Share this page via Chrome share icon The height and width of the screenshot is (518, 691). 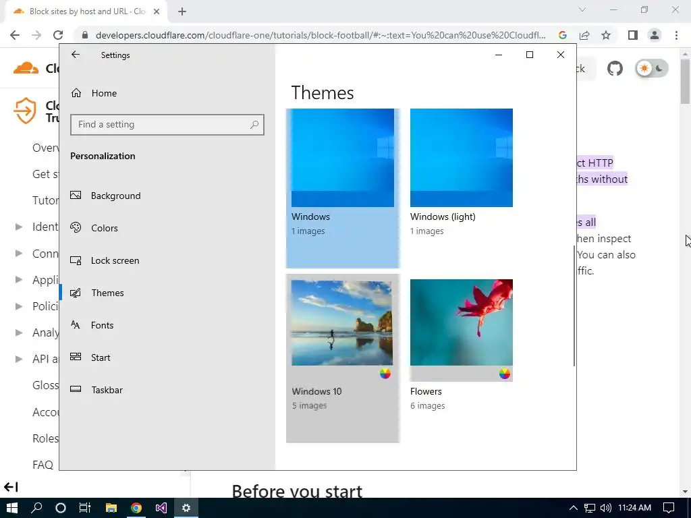click(584, 35)
